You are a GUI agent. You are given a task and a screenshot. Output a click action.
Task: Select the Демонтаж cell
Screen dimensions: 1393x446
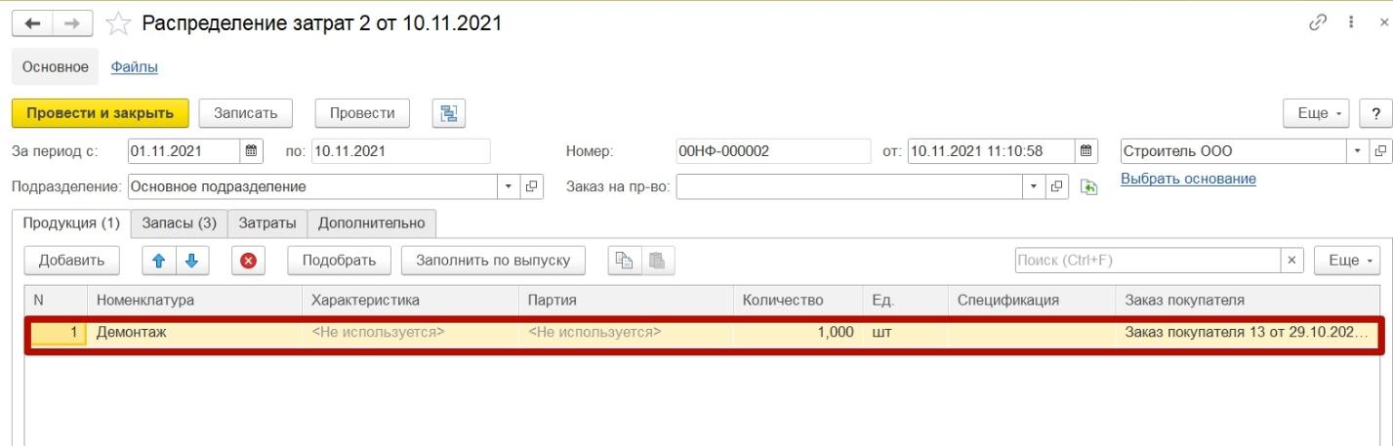pos(194,333)
